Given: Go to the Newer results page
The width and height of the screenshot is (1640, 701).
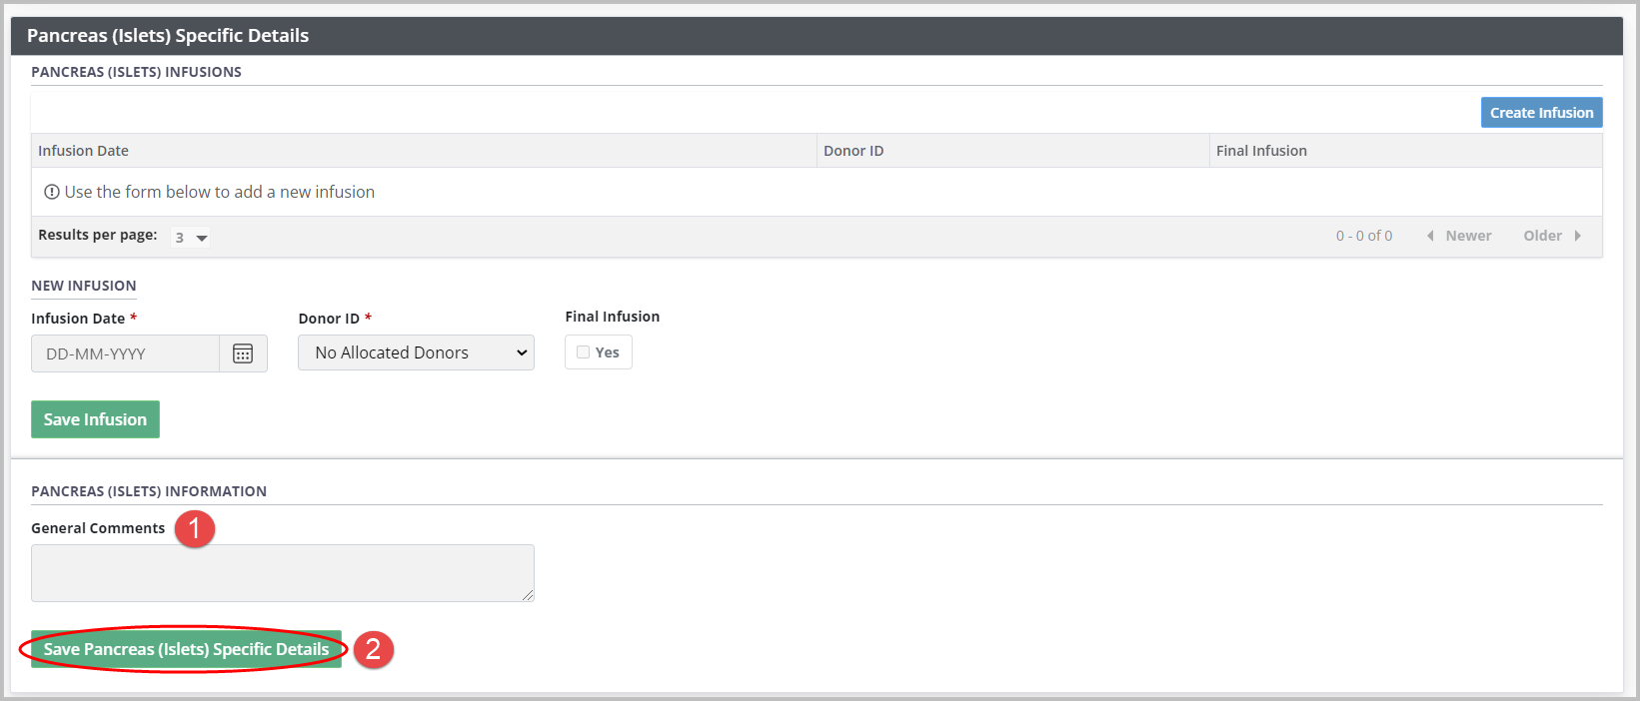Looking at the screenshot, I should tap(1467, 236).
